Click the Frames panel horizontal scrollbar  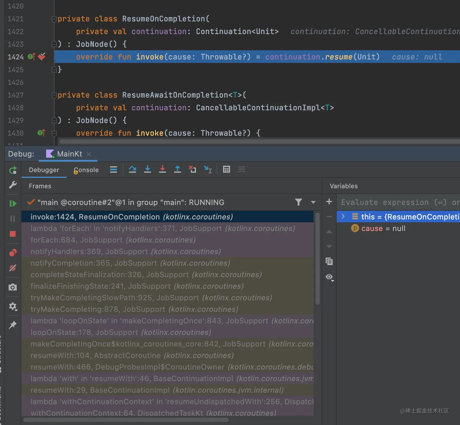coord(126,420)
